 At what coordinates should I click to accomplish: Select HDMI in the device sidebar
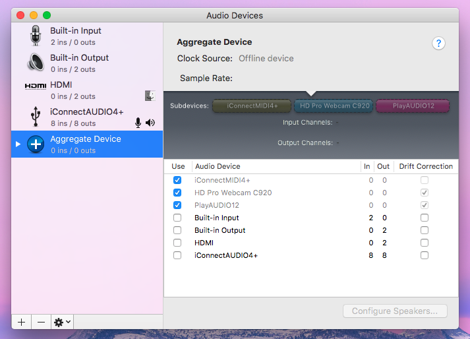pos(87,90)
